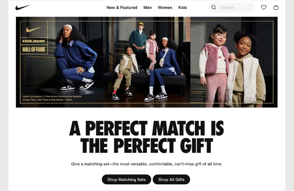Open Favorites via the heart icon
Image resolution: width=294 pixels, height=191 pixels.
click(x=264, y=8)
